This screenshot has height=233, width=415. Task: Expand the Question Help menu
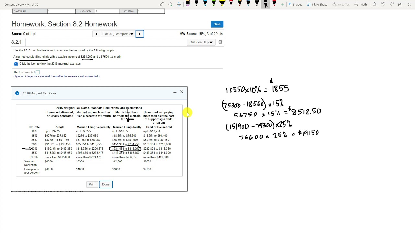pos(201,42)
